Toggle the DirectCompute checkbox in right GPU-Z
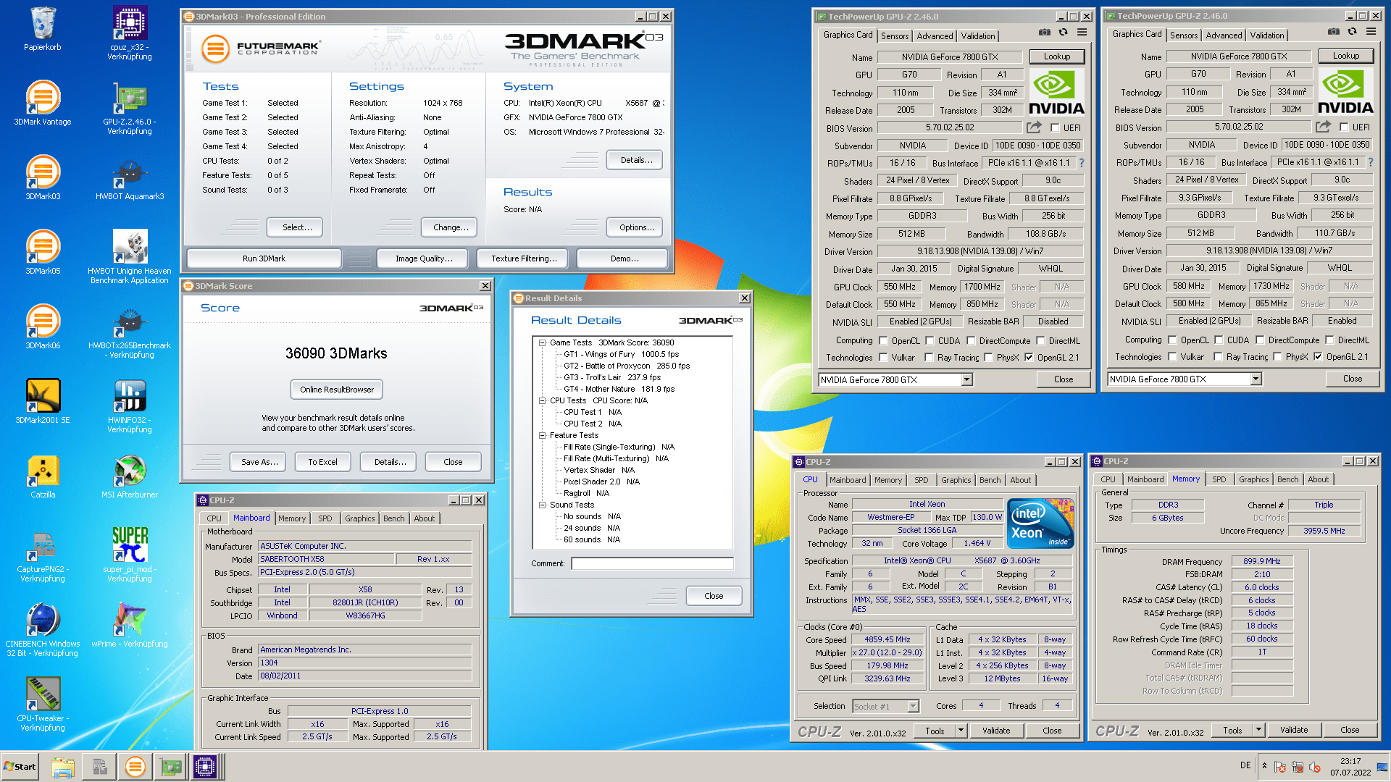1391x782 pixels. click(x=1260, y=340)
